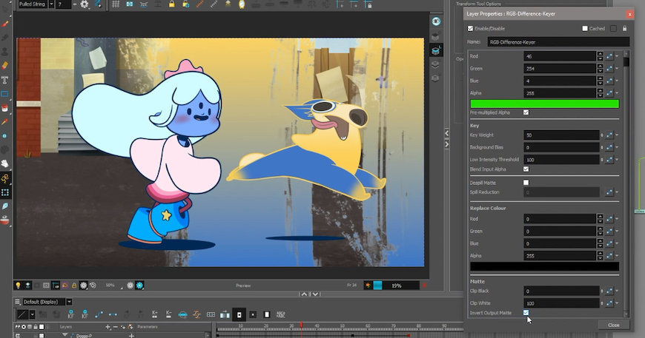Toggle Invert Output Matte checkbox
Viewport: 645px width, 338px height.
tap(526, 313)
